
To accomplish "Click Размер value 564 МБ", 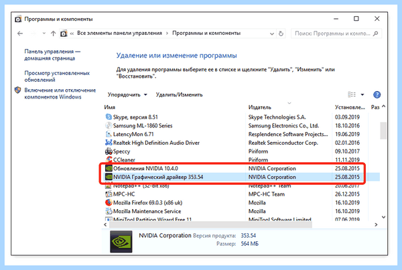I will pyautogui.click(x=250, y=244).
